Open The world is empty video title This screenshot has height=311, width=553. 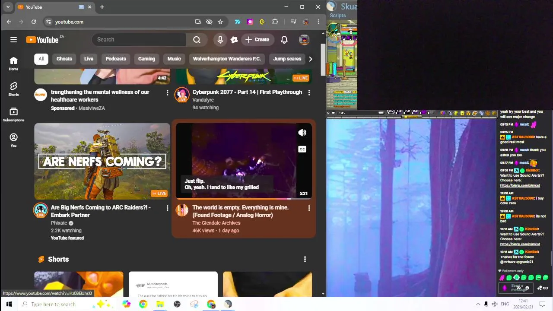click(241, 211)
